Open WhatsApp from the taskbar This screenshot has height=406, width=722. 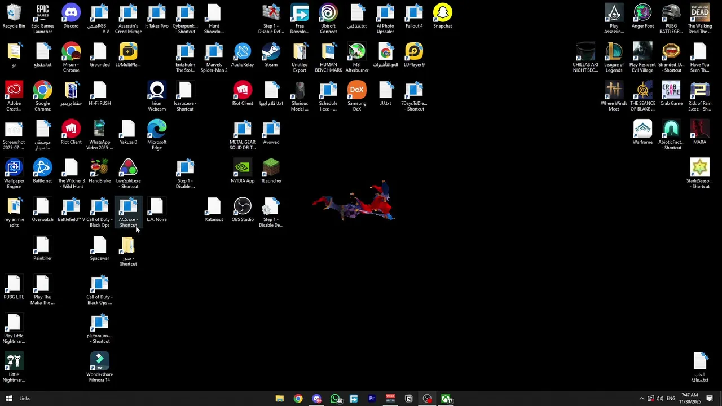pos(336,399)
